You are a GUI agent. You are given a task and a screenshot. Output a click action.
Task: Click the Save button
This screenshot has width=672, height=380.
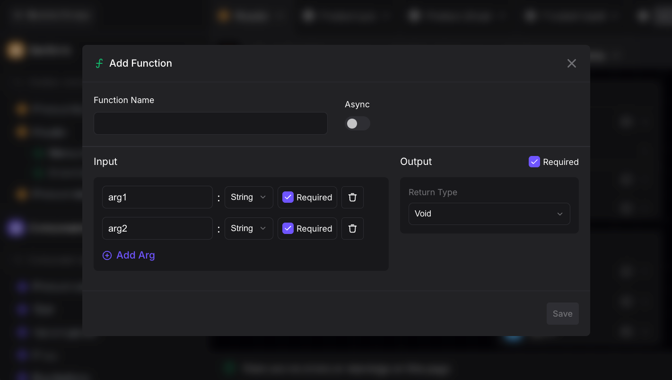(563, 313)
